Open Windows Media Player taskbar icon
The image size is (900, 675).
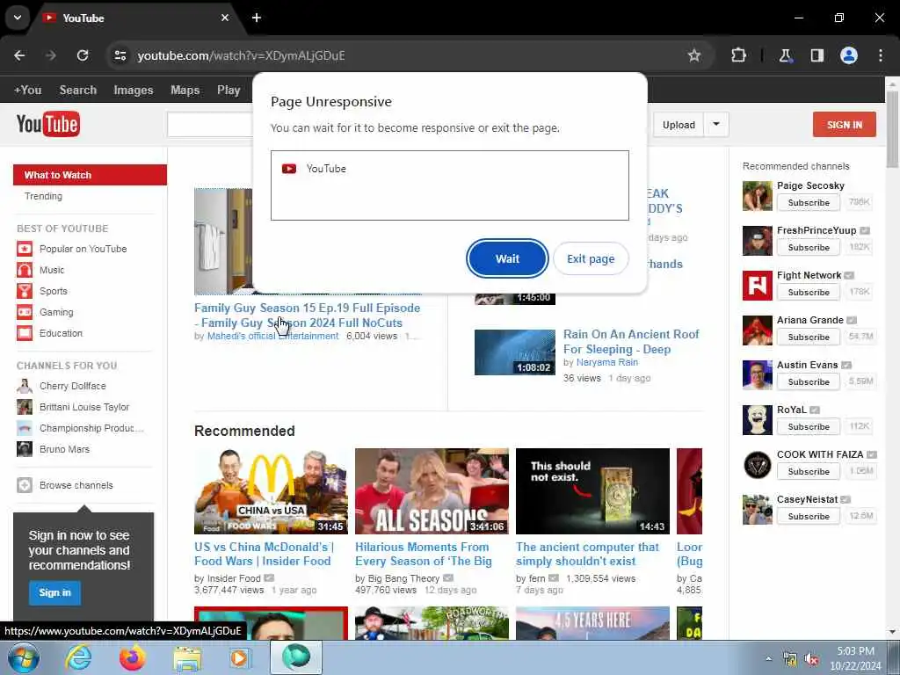(x=241, y=657)
